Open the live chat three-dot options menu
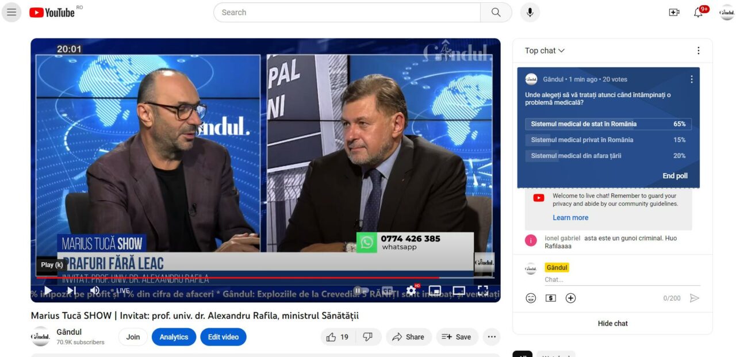 pyautogui.click(x=699, y=51)
